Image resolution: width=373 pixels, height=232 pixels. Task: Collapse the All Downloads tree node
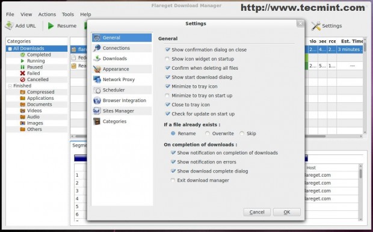[x=10, y=49]
